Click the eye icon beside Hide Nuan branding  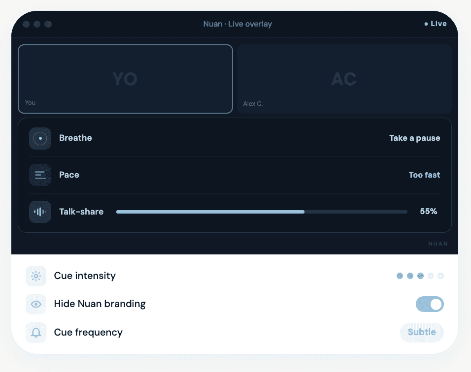pos(35,304)
